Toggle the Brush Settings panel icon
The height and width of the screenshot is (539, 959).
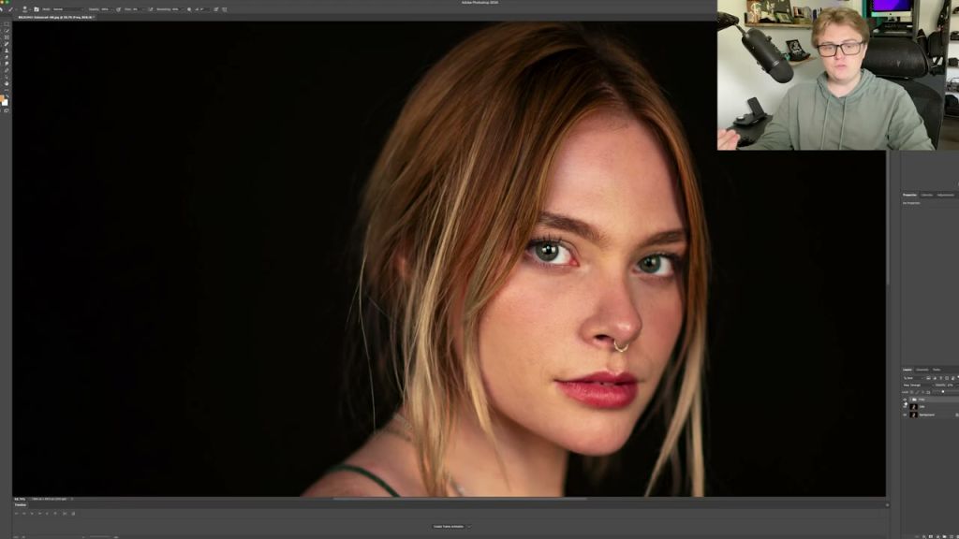[37, 9]
